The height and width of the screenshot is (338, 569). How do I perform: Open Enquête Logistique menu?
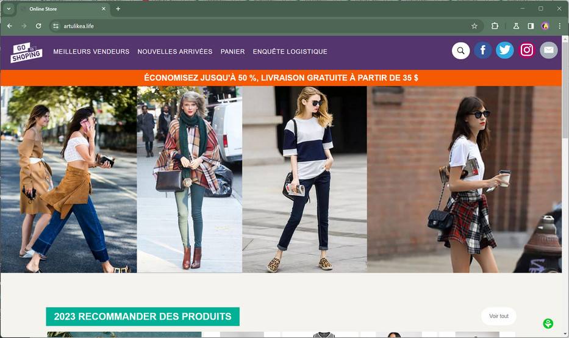290,51
